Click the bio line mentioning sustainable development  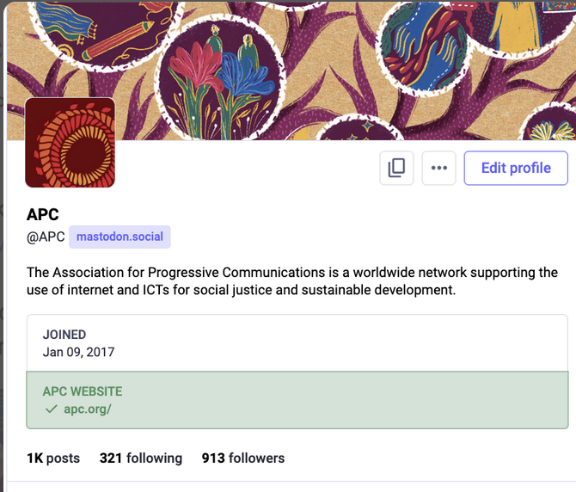pos(241,290)
